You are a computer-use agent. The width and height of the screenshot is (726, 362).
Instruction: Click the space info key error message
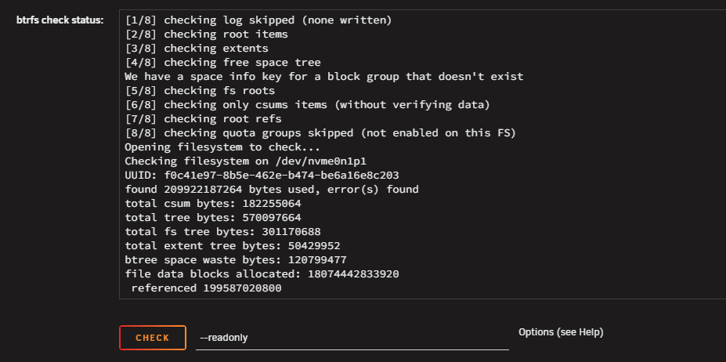324,77
